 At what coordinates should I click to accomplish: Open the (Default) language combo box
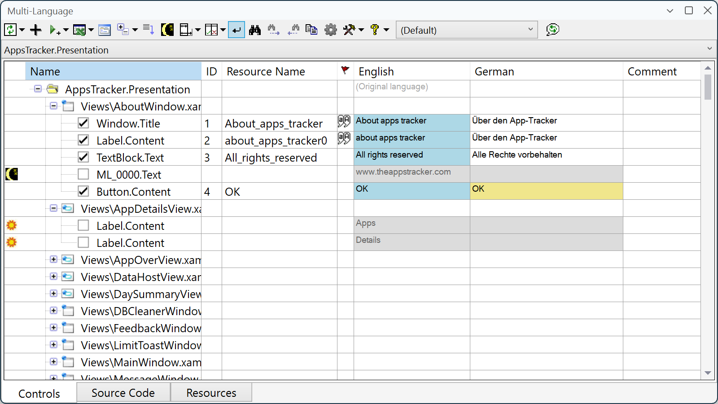click(x=467, y=30)
